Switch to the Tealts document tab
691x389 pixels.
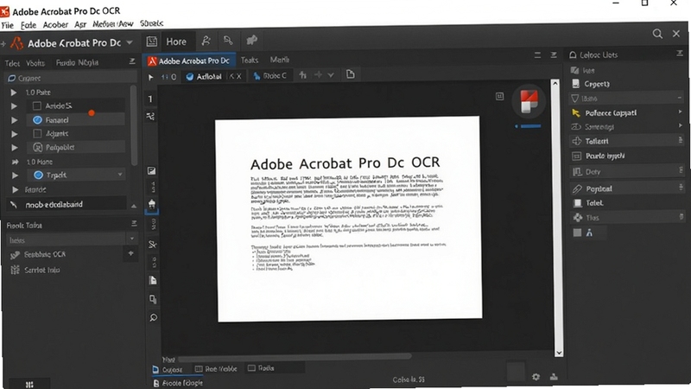(250, 60)
